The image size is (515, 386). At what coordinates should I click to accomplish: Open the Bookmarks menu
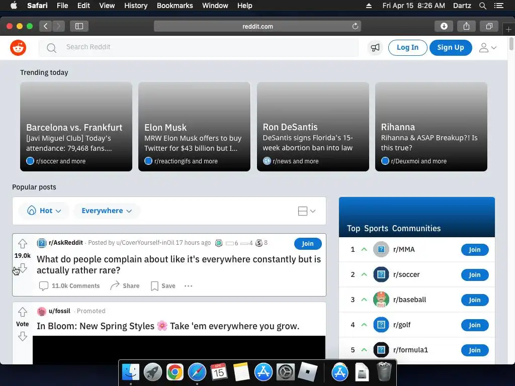tap(175, 6)
